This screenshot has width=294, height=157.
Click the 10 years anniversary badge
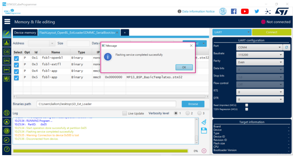(x=223, y=12)
